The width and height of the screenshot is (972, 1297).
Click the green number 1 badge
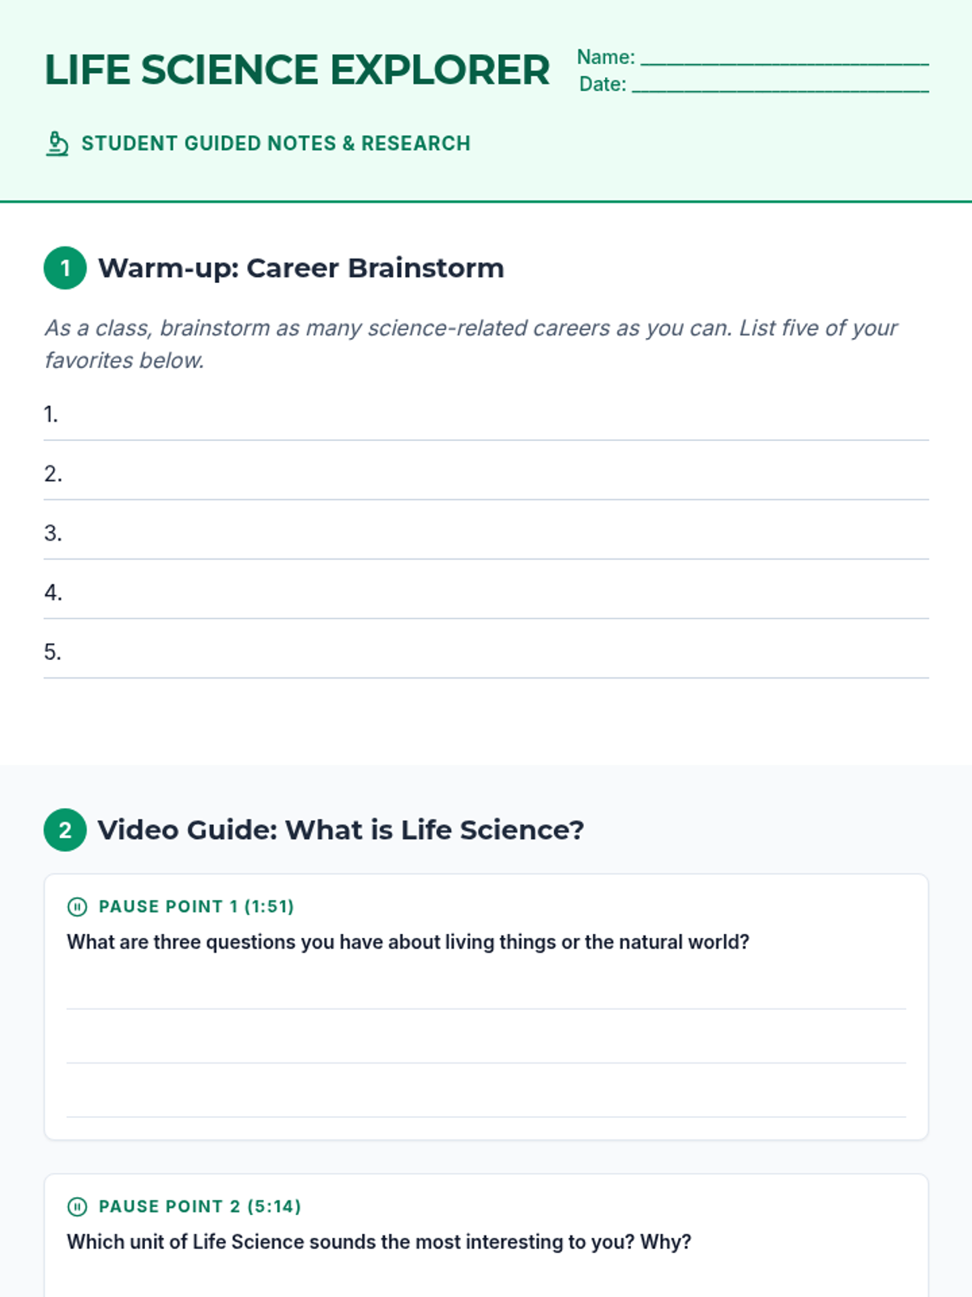[65, 268]
